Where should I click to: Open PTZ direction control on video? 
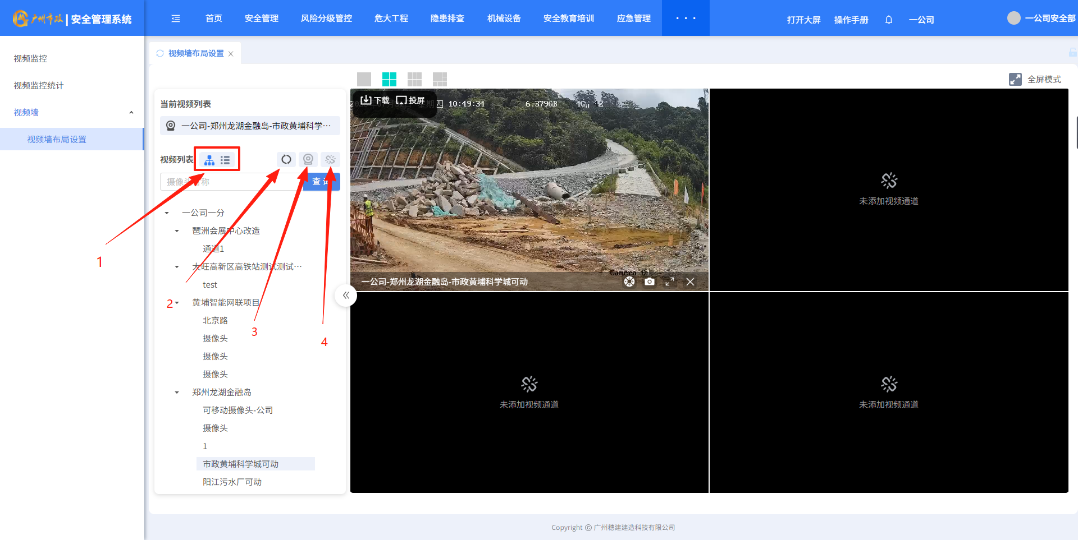click(x=629, y=281)
